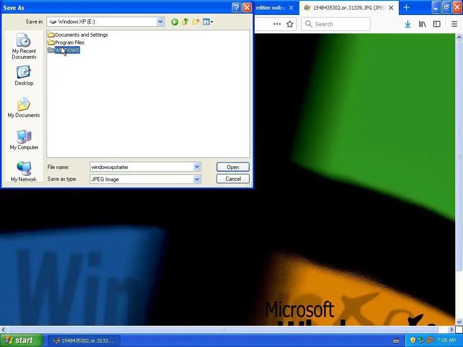This screenshot has height=347, width=463.
Task: Restore down the browser window
Action: click(x=447, y=7)
